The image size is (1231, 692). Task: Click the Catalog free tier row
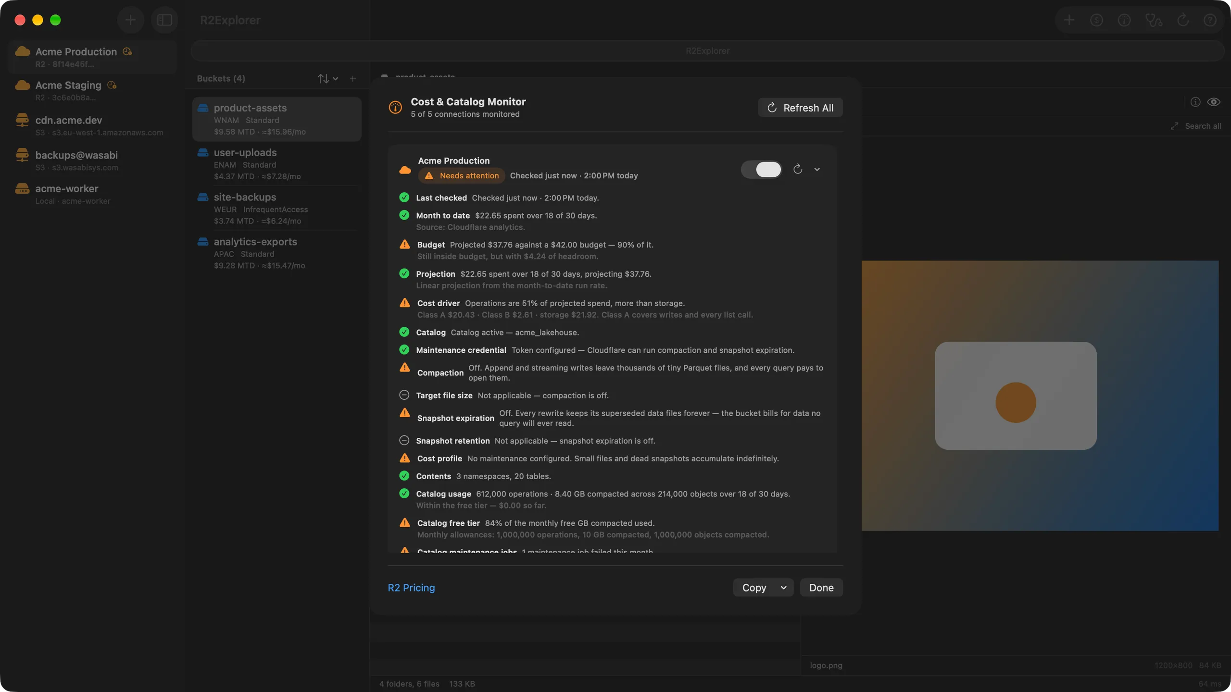coord(612,529)
